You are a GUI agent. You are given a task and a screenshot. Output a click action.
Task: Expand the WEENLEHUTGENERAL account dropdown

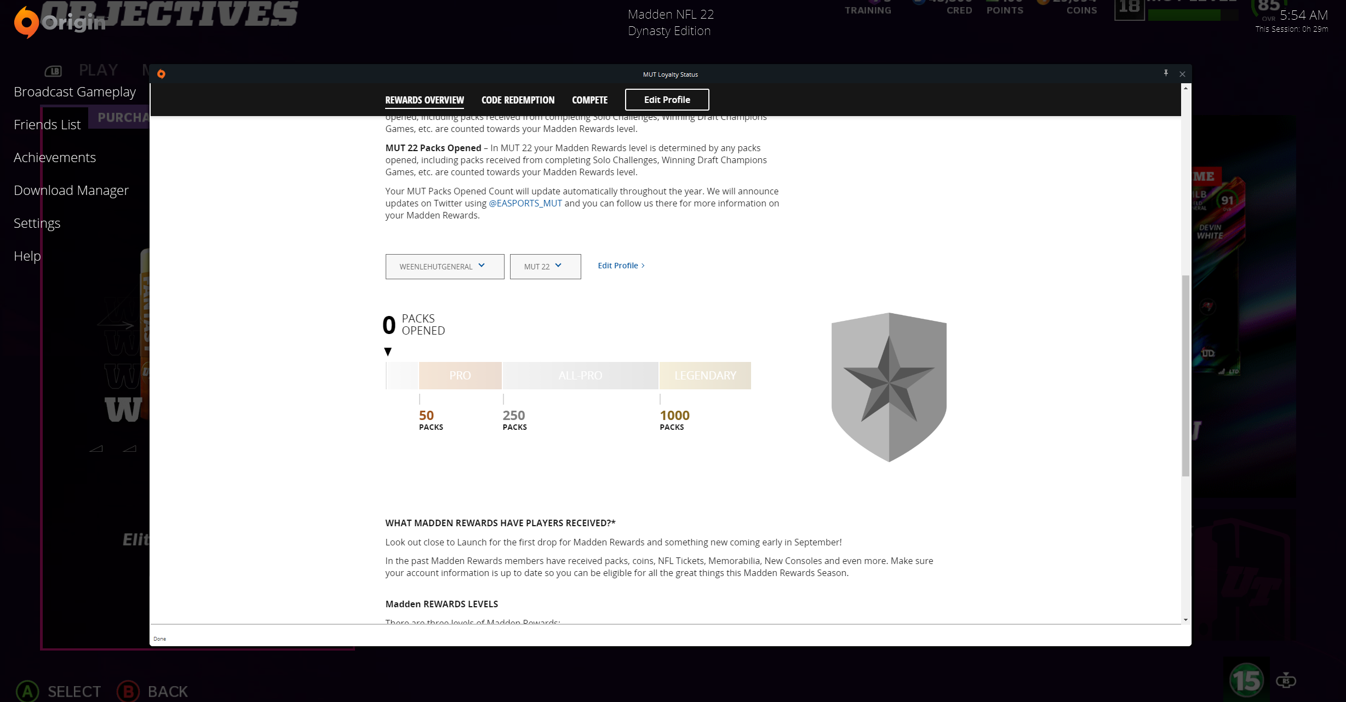[x=445, y=267]
